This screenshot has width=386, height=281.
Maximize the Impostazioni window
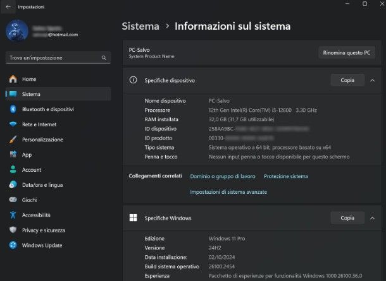pos(365,4)
